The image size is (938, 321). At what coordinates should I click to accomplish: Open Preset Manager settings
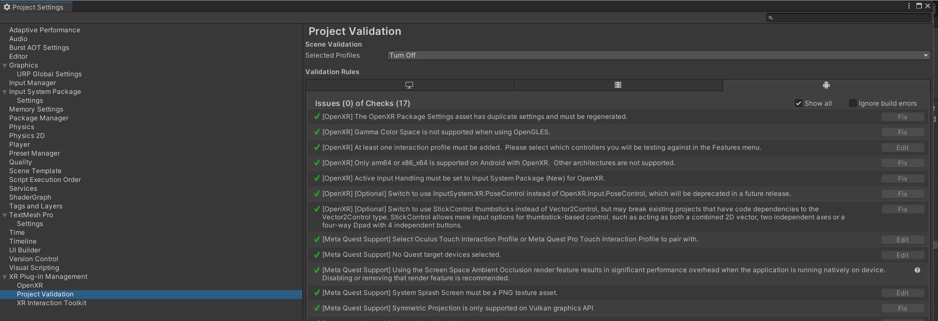click(35, 153)
